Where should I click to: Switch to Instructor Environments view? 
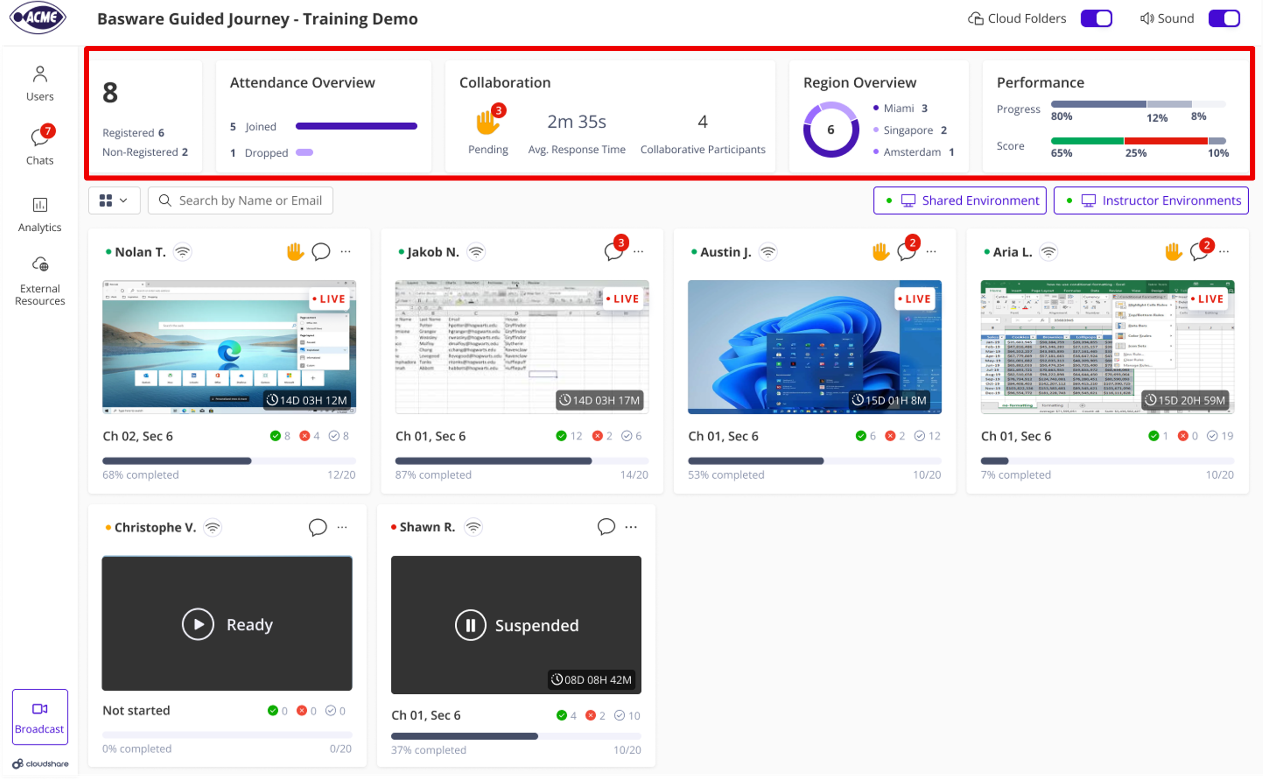1151,200
